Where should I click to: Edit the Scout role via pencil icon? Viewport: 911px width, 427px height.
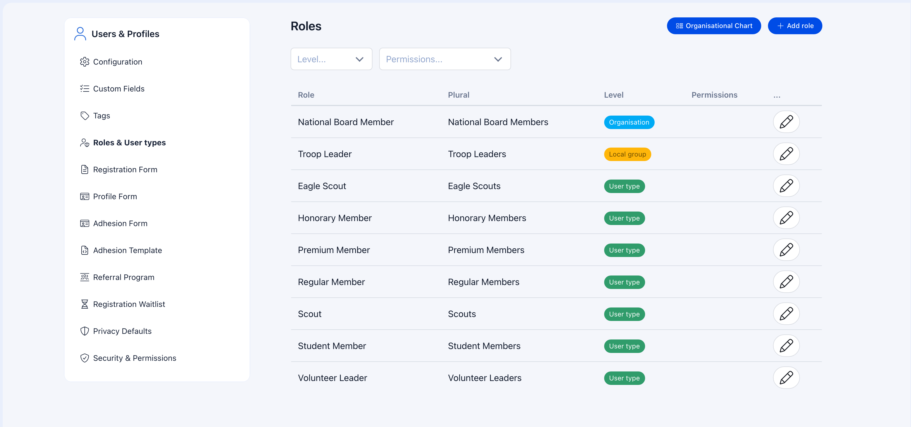[786, 314]
